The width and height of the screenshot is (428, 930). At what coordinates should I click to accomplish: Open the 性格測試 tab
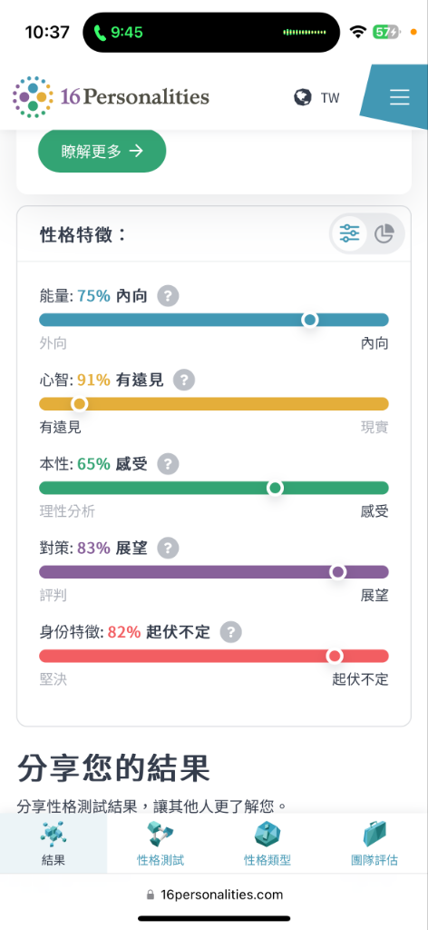tap(160, 844)
